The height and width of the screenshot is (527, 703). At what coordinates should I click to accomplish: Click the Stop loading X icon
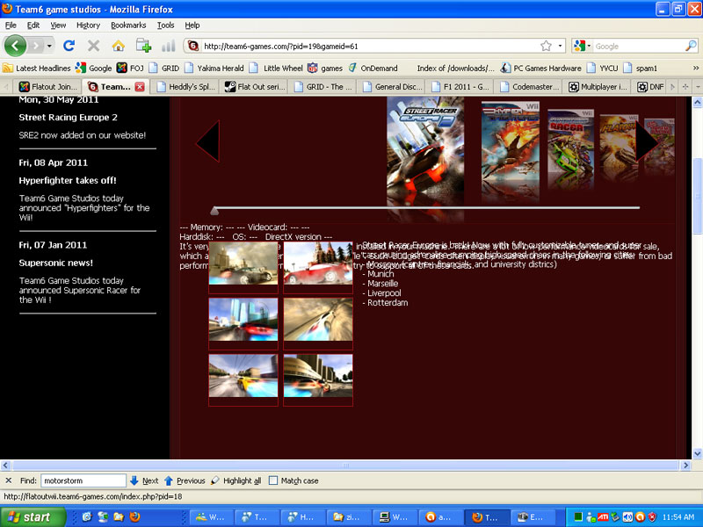(93, 46)
